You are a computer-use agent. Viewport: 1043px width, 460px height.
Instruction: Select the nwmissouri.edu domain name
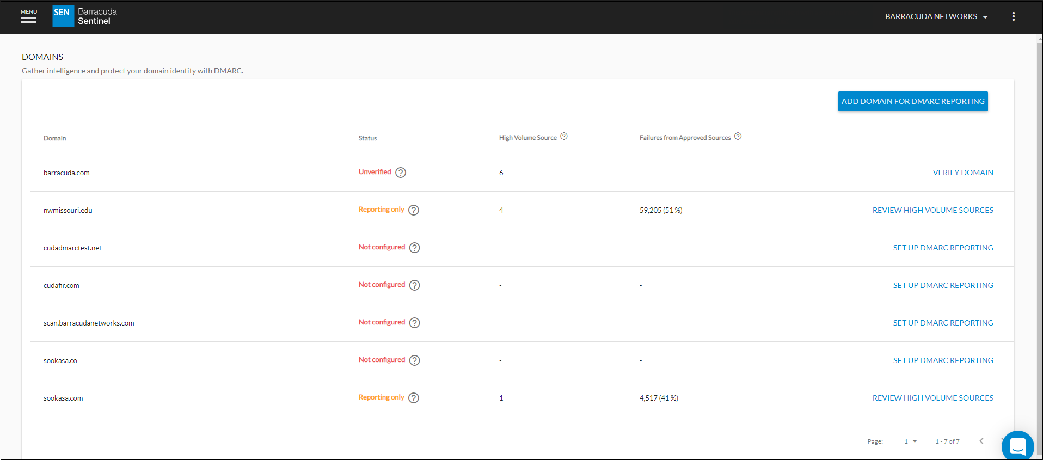pyautogui.click(x=68, y=210)
